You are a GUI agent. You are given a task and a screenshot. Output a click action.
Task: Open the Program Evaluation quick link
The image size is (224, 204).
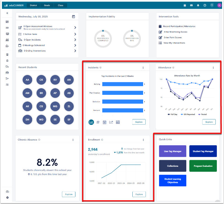pos(203,166)
